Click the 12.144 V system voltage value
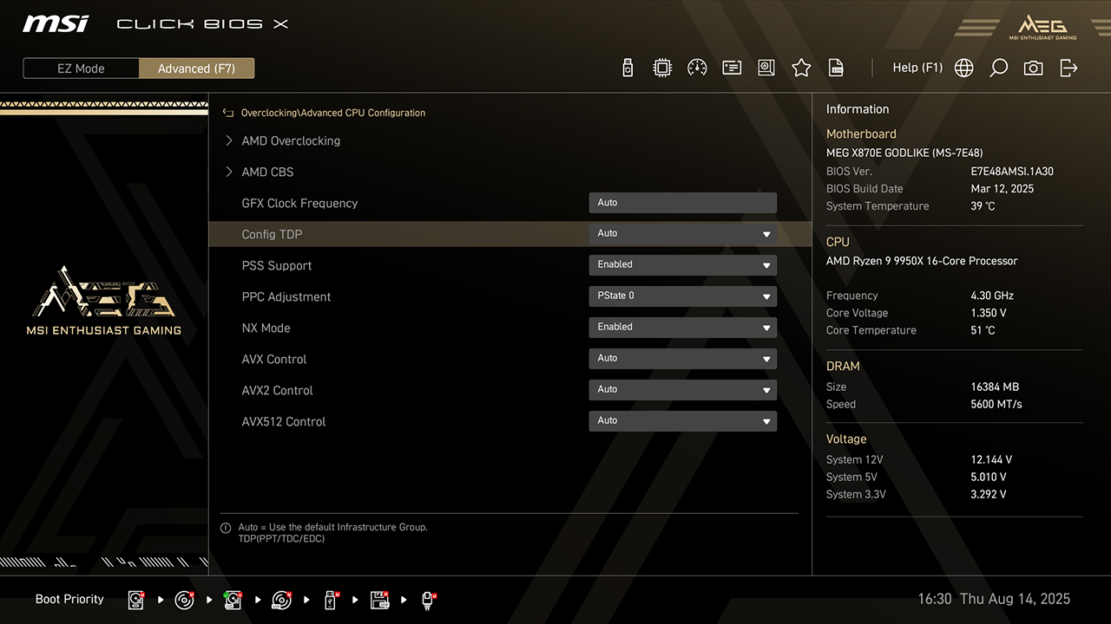 pyautogui.click(x=991, y=459)
